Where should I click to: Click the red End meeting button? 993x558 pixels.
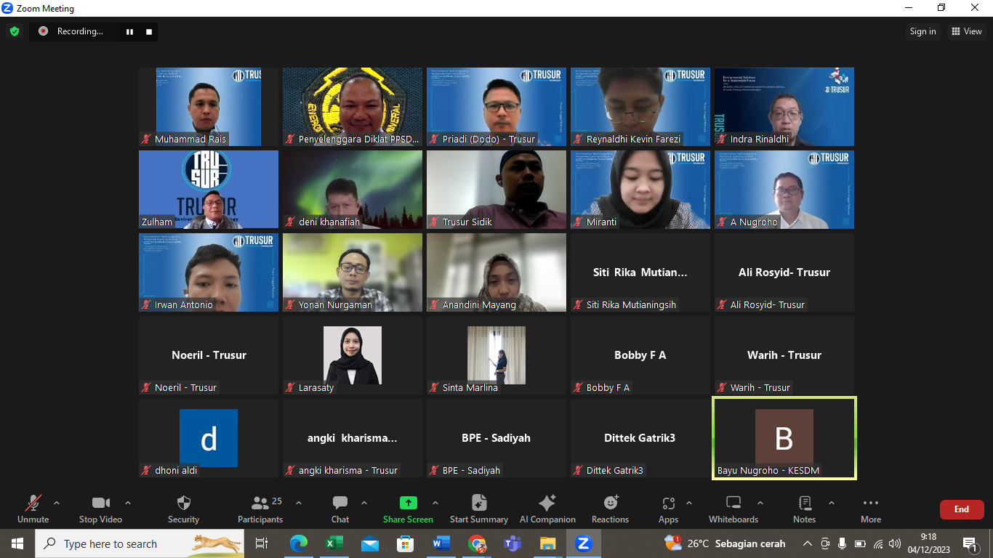click(x=962, y=509)
